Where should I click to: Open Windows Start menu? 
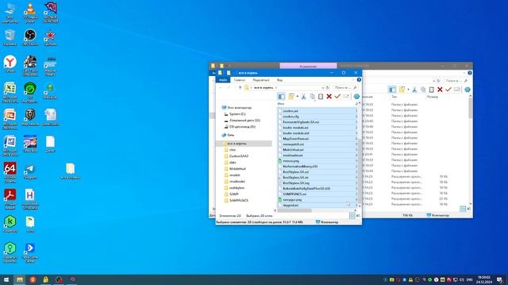6,279
